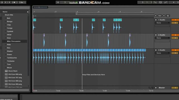The image size is (179, 100).
Task: Click the Set locator button
Action: pyautogui.click(x=160, y=16)
